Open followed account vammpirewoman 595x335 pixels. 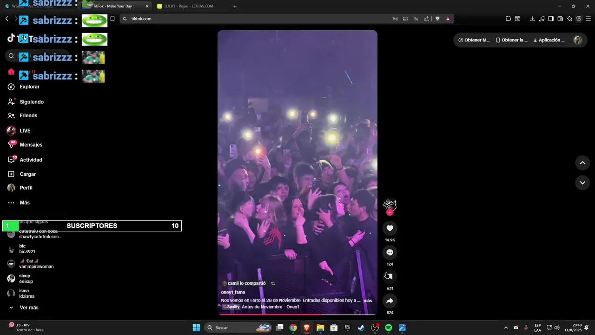pos(31,264)
